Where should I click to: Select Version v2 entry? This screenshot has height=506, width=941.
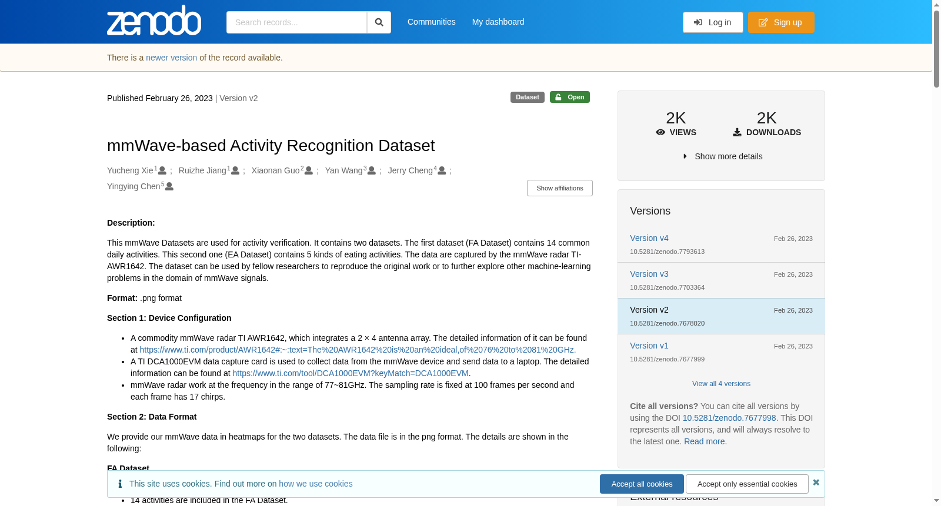[x=721, y=316]
